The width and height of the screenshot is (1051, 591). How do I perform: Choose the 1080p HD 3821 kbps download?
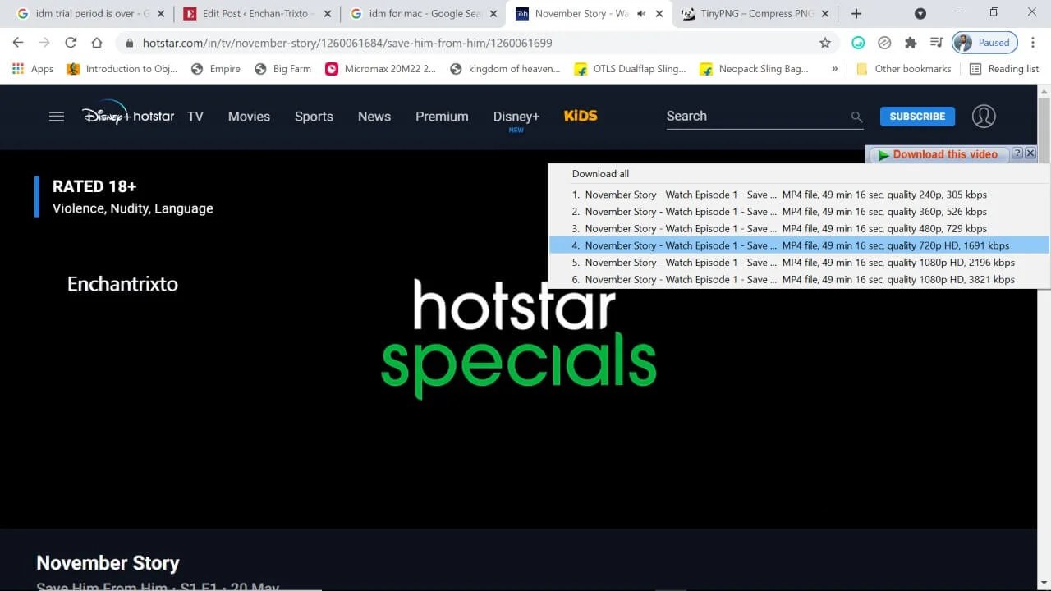[x=799, y=279]
